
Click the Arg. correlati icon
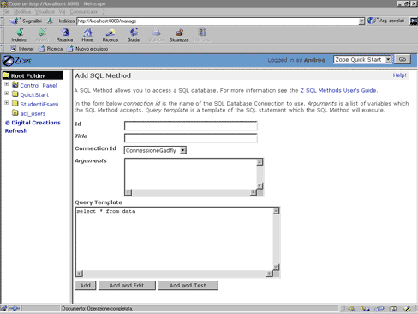coord(372,21)
